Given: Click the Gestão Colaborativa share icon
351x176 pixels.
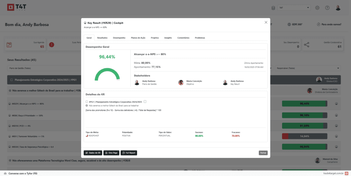Looking at the screenshot, I should pos(306,45).
